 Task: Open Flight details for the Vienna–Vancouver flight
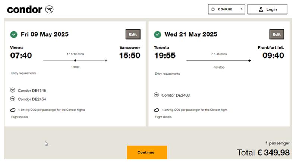(19, 117)
